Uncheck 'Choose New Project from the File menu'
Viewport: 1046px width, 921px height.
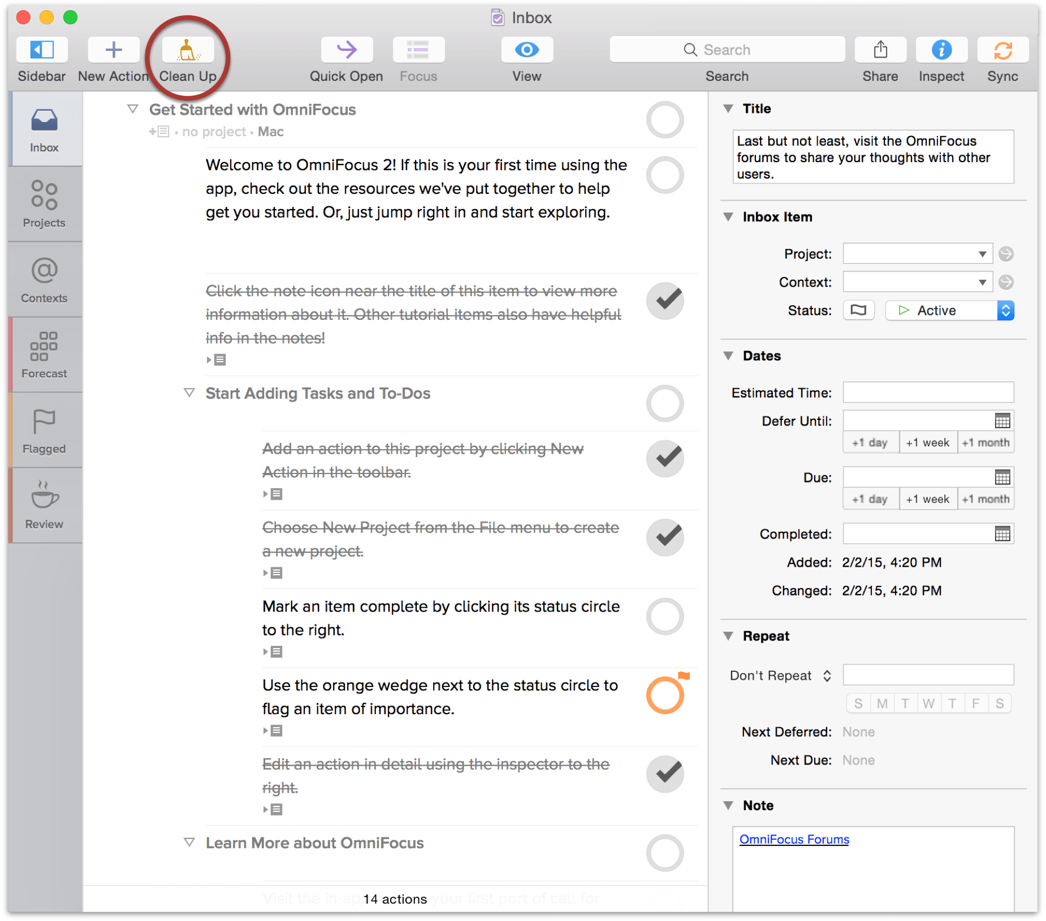coord(665,537)
